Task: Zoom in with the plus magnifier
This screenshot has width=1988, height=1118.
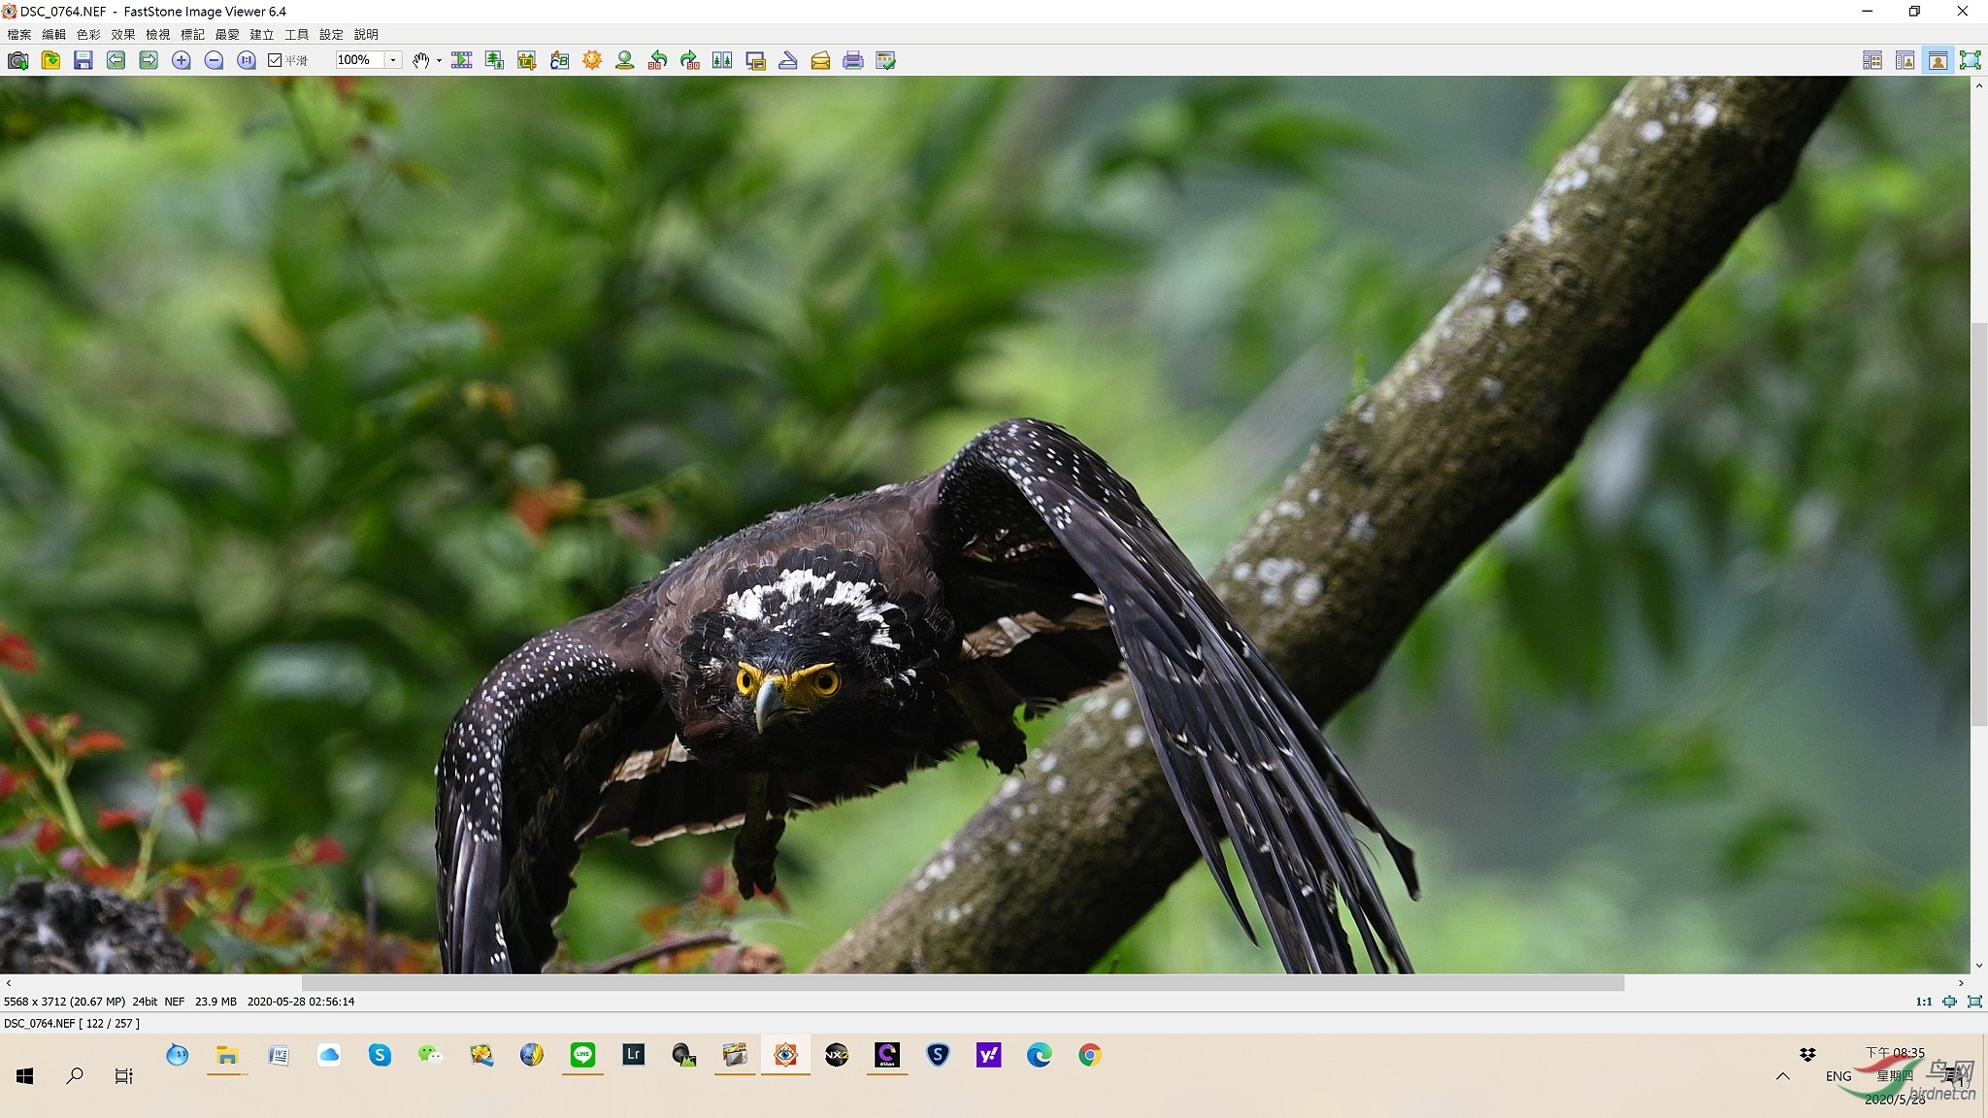Action: click(182, 60)
